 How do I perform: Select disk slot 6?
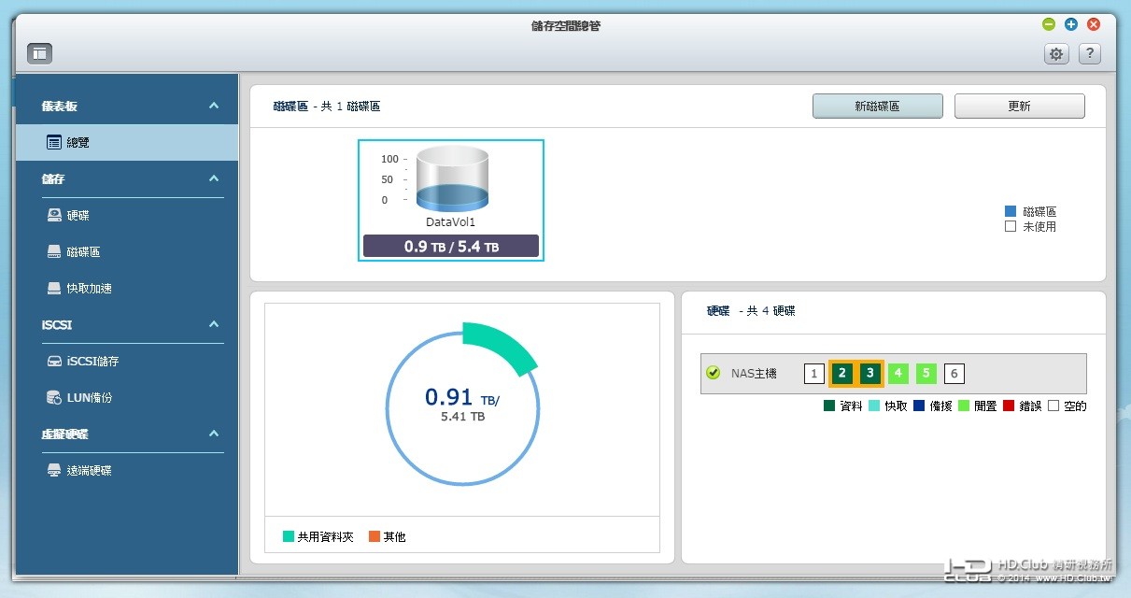[x=954, y=374]
